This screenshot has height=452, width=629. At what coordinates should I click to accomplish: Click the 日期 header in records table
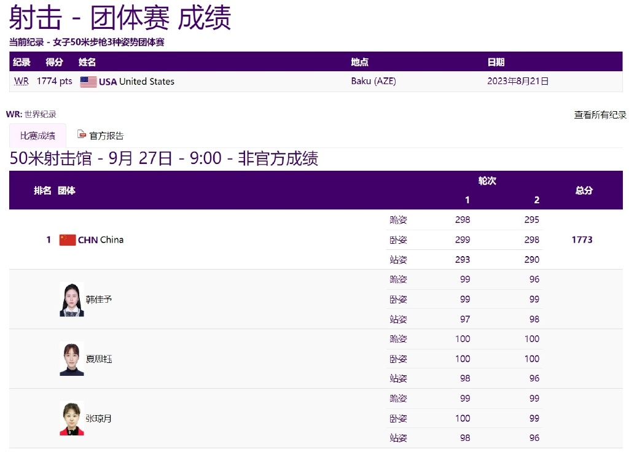496,62
